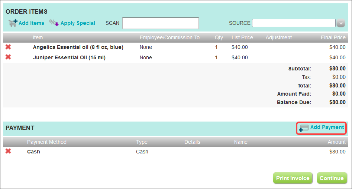The height and width of the screenshot is (189, 352).
Task: Click the Print Invoice button
Action: [x=293, y=178]
